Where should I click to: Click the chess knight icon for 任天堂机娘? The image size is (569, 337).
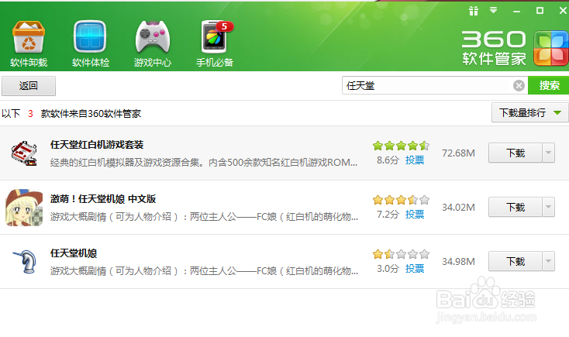click(x=26, y=262)
